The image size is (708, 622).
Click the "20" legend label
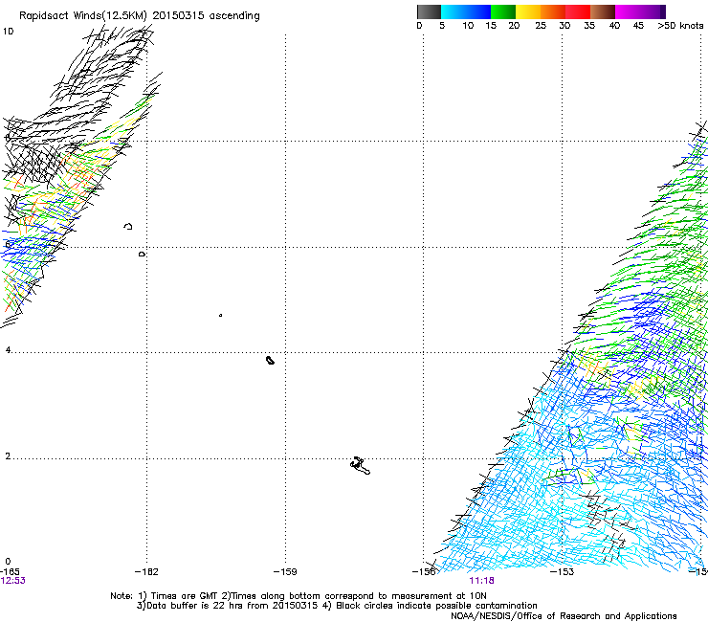coord(514,26)
